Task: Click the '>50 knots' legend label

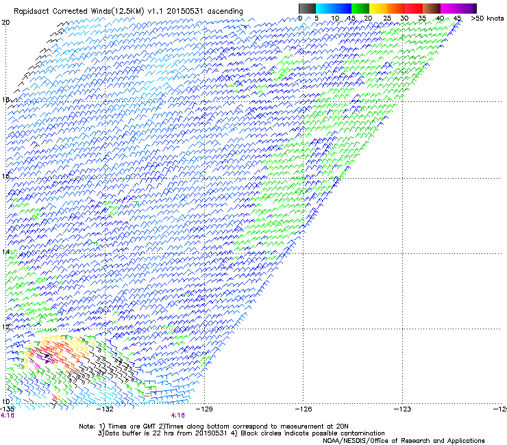Action: click(487, 18)
